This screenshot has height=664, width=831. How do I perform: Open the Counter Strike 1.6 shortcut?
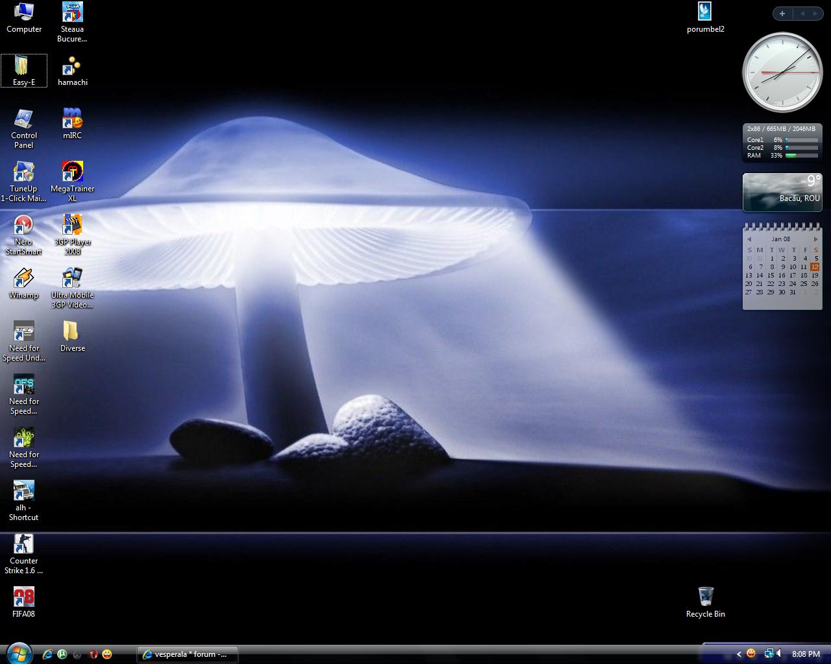[23, 545]
